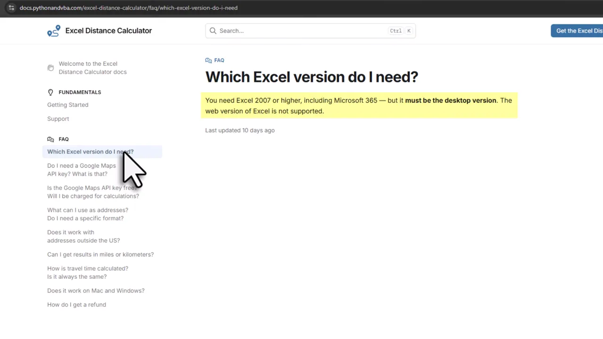Click the speech-bubble FAQ icon in the sidebar
603x339 pixels.
click(x=50, y=139)
